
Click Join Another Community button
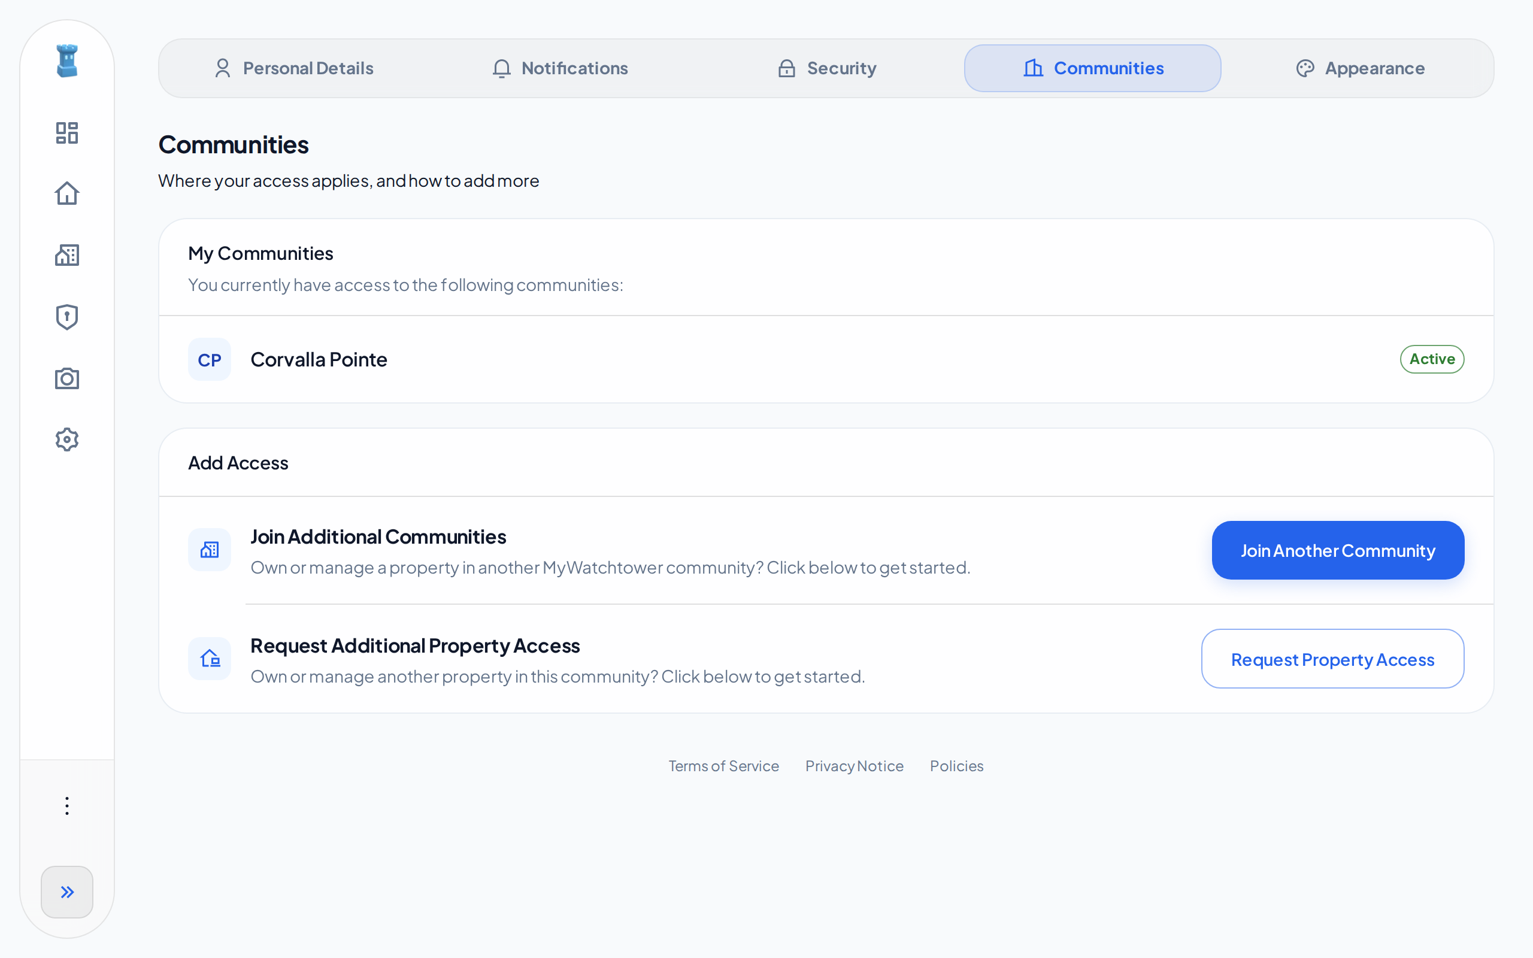[x=1338, y=551]
